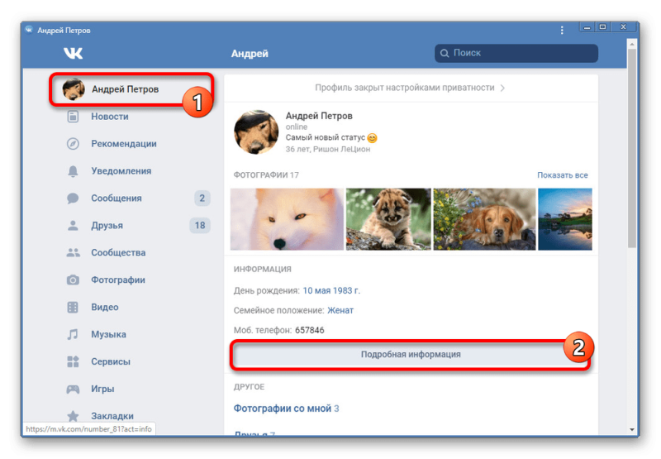This screenshot has width=661, height=459.
Task: Click the Видео film icon
Action: pyautogui.click(x=73, y=307)
